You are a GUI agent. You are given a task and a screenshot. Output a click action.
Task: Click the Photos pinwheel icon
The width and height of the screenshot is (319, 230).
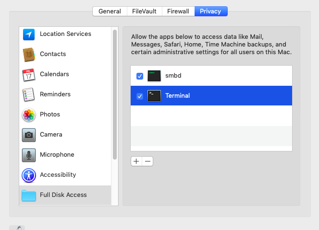tap(29, 115)
